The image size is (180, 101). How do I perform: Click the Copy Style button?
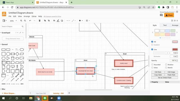(x=158, y=75)
